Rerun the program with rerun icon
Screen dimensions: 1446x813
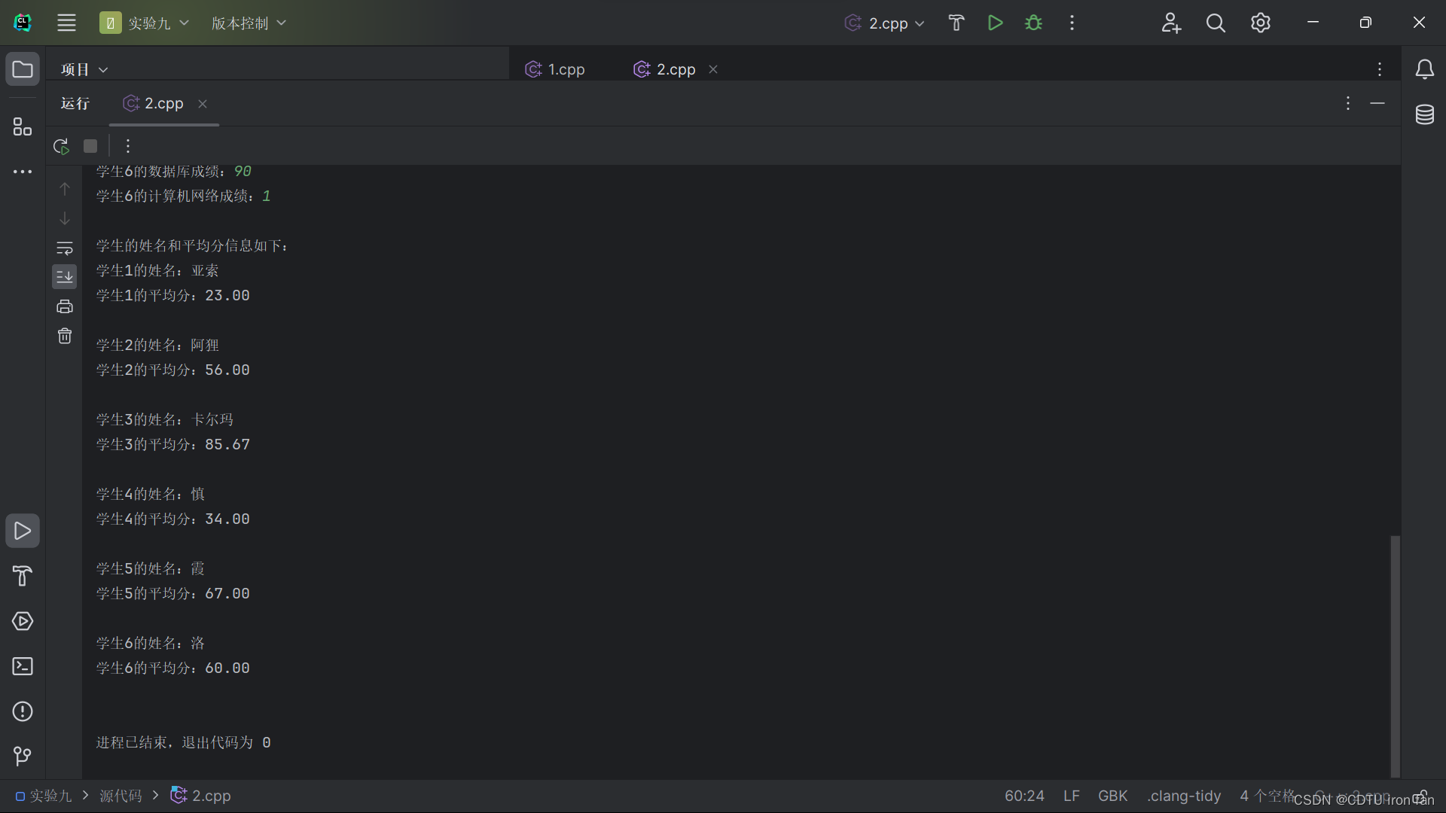61,146
